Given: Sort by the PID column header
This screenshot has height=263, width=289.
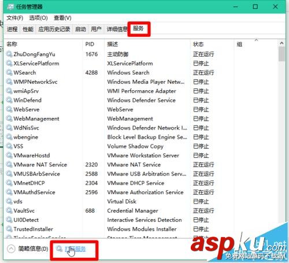Looking at the screenshot, I should 94,44.
